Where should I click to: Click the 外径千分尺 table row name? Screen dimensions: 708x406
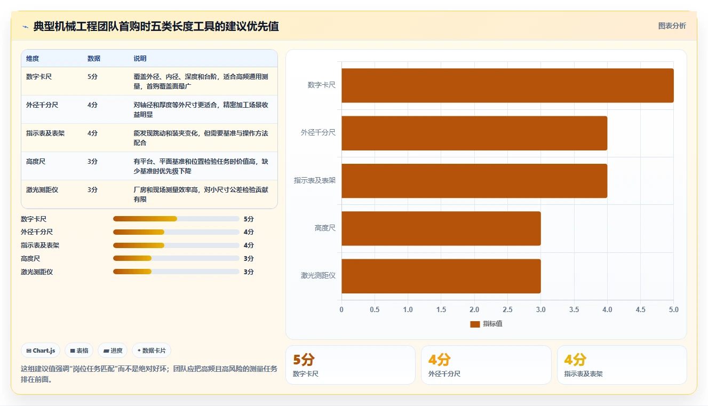click(x=42, y=105)
